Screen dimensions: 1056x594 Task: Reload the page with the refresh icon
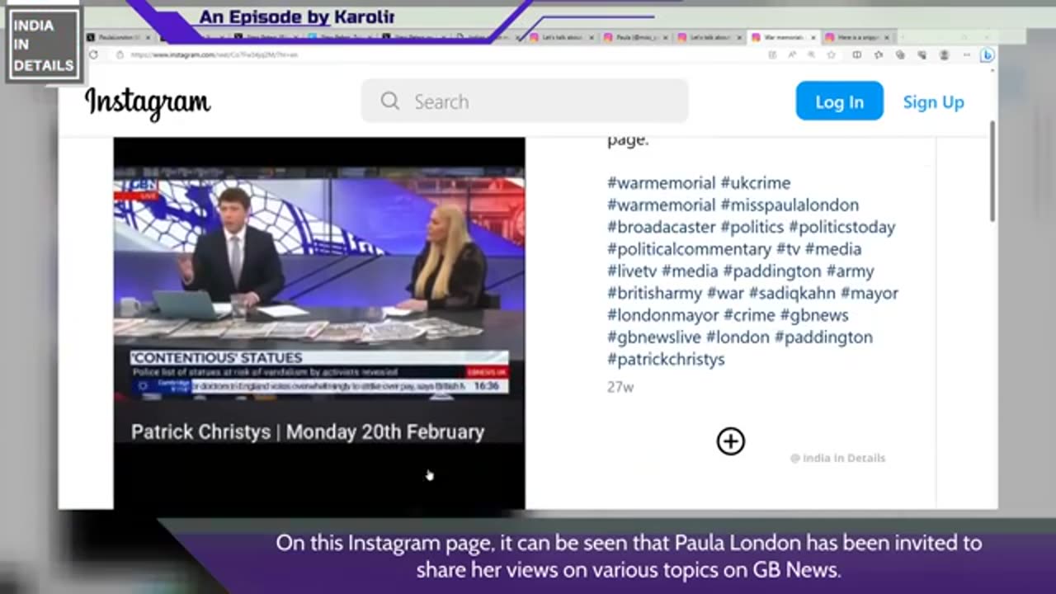(x=93, y=54)
